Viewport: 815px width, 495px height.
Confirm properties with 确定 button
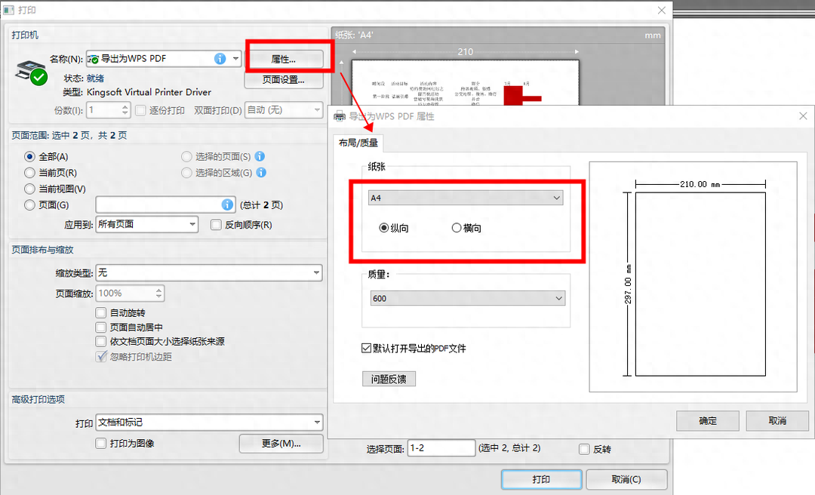point(707,420)
